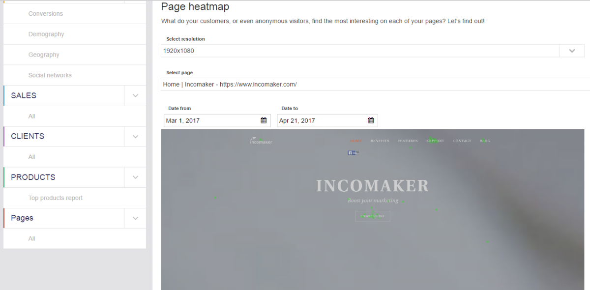The height and width of the screenshot is (290, 590).
Task: Click the Boost your marketing tagline
Action: pos(373,201)
